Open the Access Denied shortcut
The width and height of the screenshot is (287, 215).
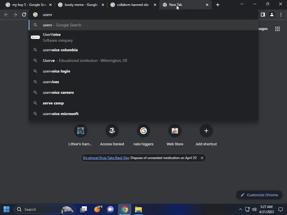pyautogui.click(x=112, y=136)
